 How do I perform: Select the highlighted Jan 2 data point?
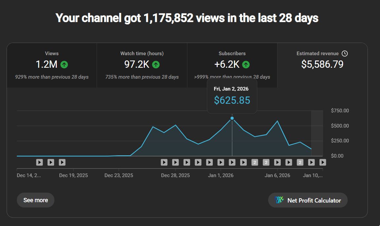point(232,118)
